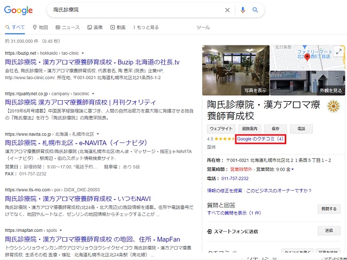Click into the search input field

click(x=137, y=10)
